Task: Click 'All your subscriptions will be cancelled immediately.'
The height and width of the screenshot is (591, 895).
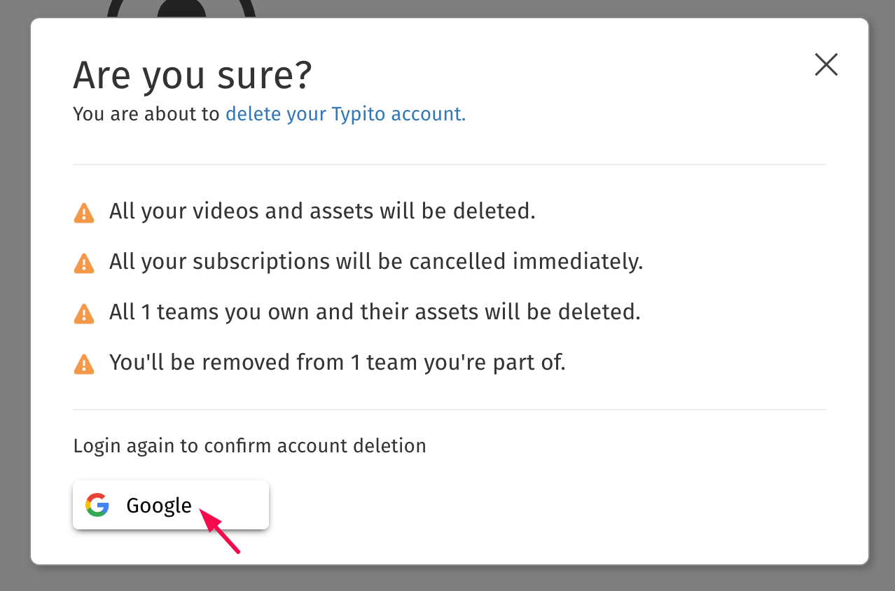Action: click(376, 261)
